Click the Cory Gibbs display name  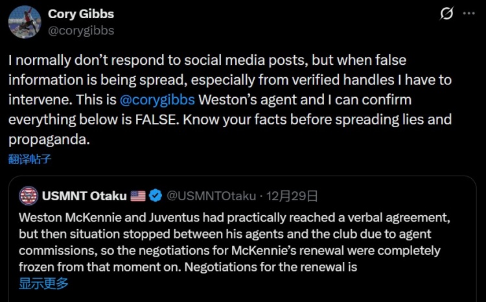[80, 14]
